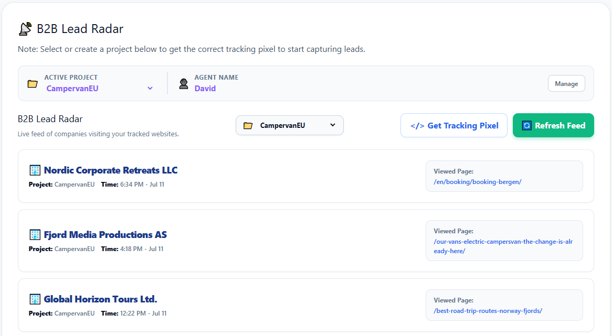This screenshot has height=336, width=612.
Task: Click the folder icon beside Active Project
Action: coord(33,84)
